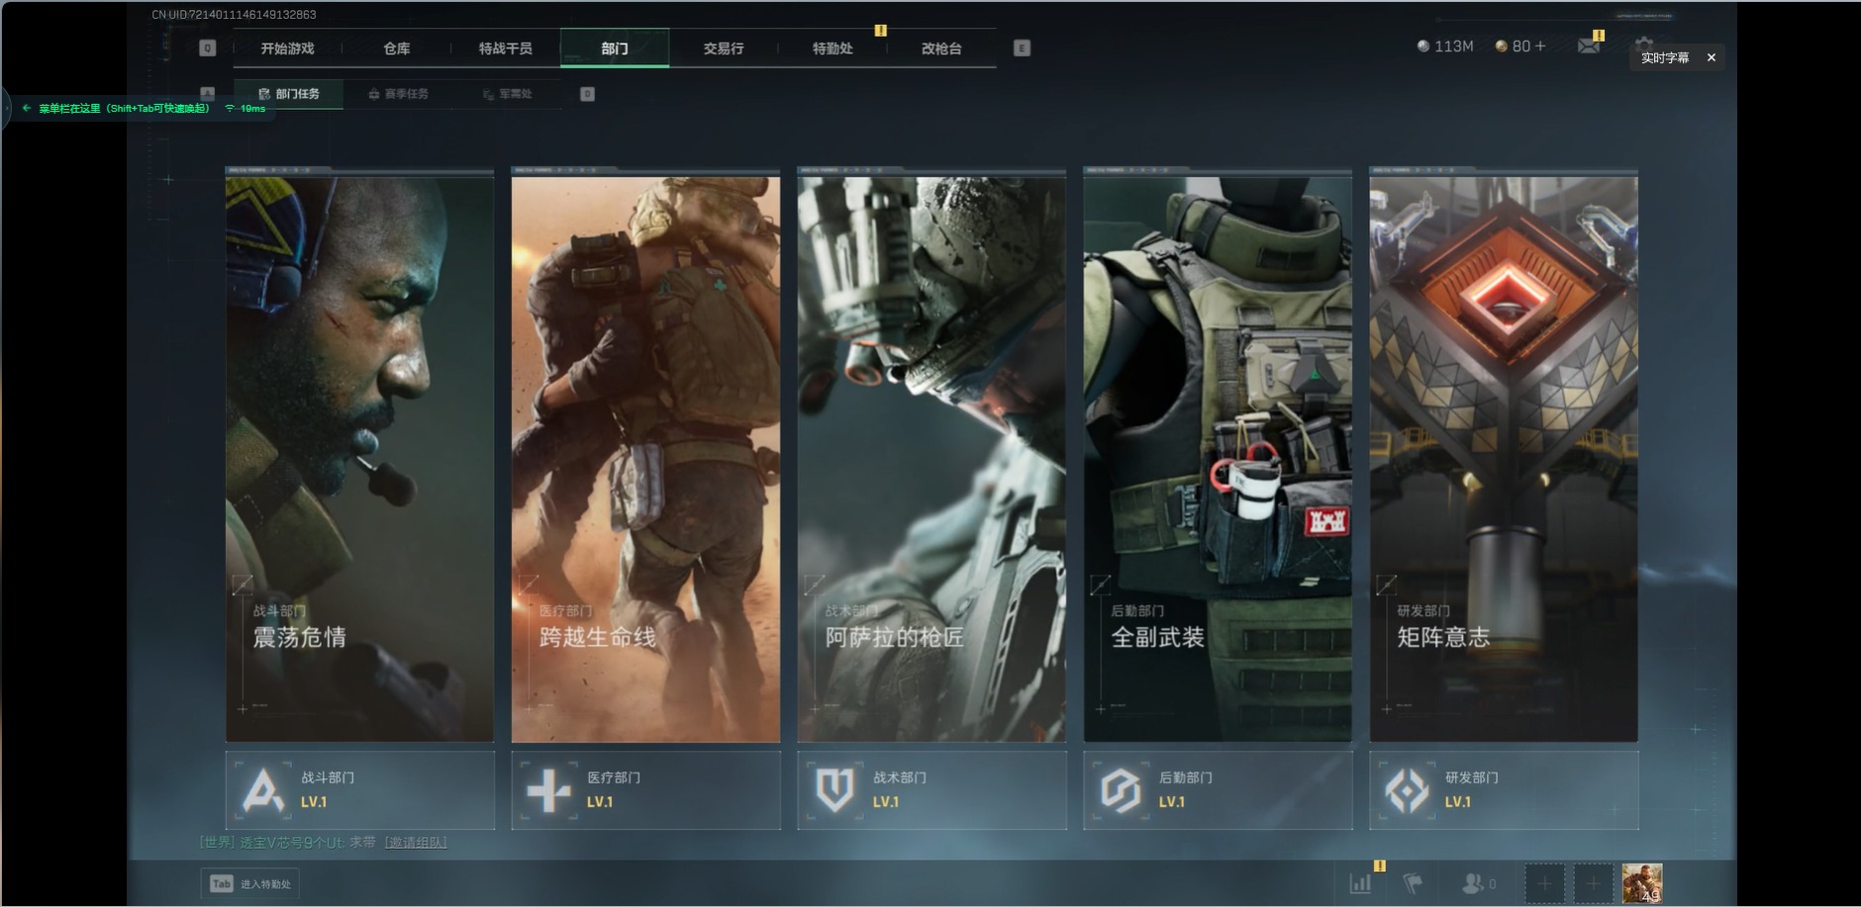The height and width of the screenshot is (908, 1861).
Task: Open the statistics bar chart icon
Action: click(x=1361, y=883)
